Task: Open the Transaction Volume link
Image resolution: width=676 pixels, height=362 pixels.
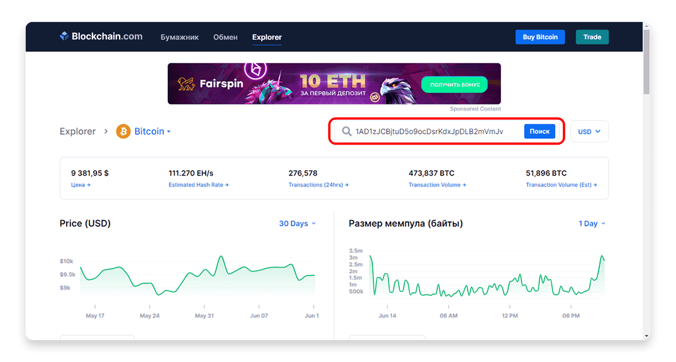Action: coord(437,184)
